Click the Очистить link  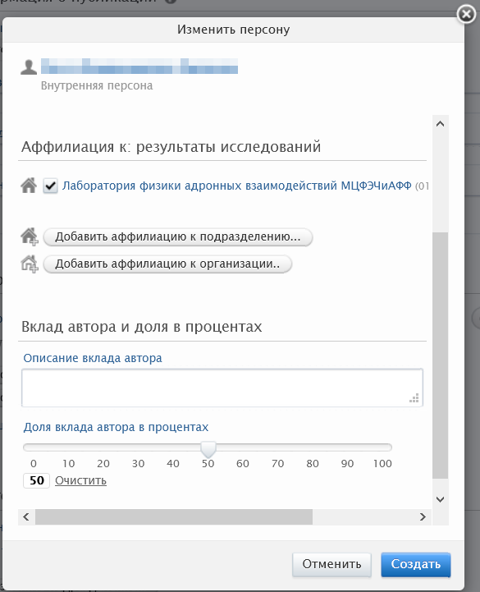(80, 480)
